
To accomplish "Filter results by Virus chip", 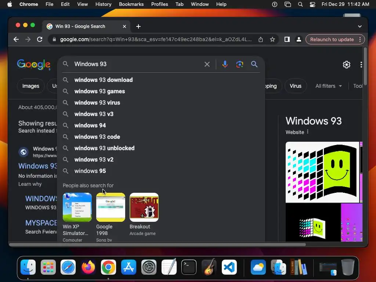I will (296, 86).
